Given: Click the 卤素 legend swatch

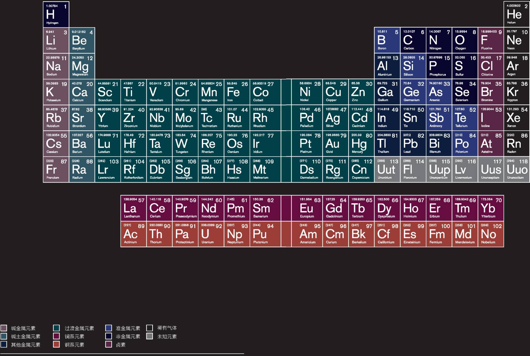Looking at the screenshot, I should click(109, 344).
